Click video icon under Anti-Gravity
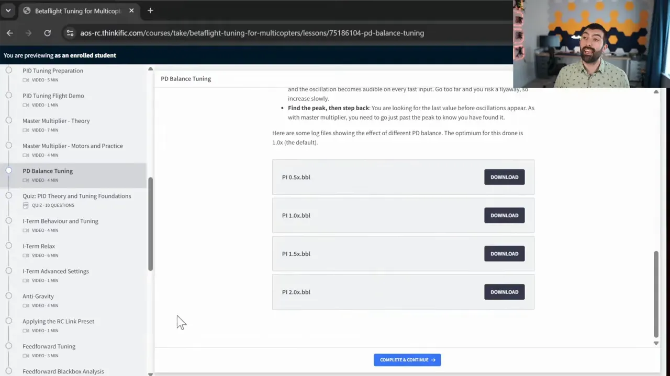670x376 pixels. (x=26, y=305)
